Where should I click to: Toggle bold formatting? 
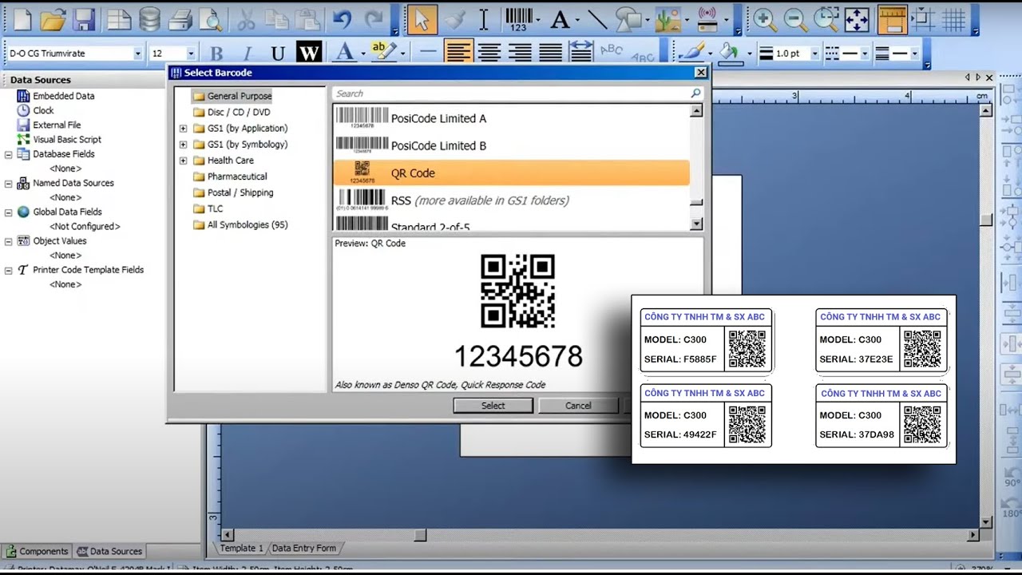pyautogui.click(x=216, y=54)
